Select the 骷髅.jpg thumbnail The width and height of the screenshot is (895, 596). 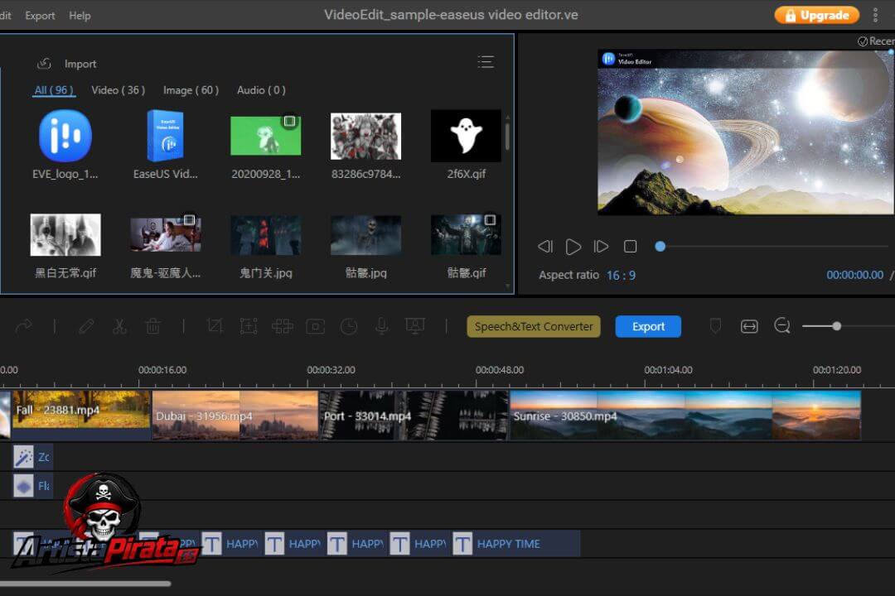[366, 234]
